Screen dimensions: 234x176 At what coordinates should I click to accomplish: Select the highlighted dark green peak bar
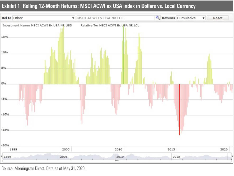[123, 55]
